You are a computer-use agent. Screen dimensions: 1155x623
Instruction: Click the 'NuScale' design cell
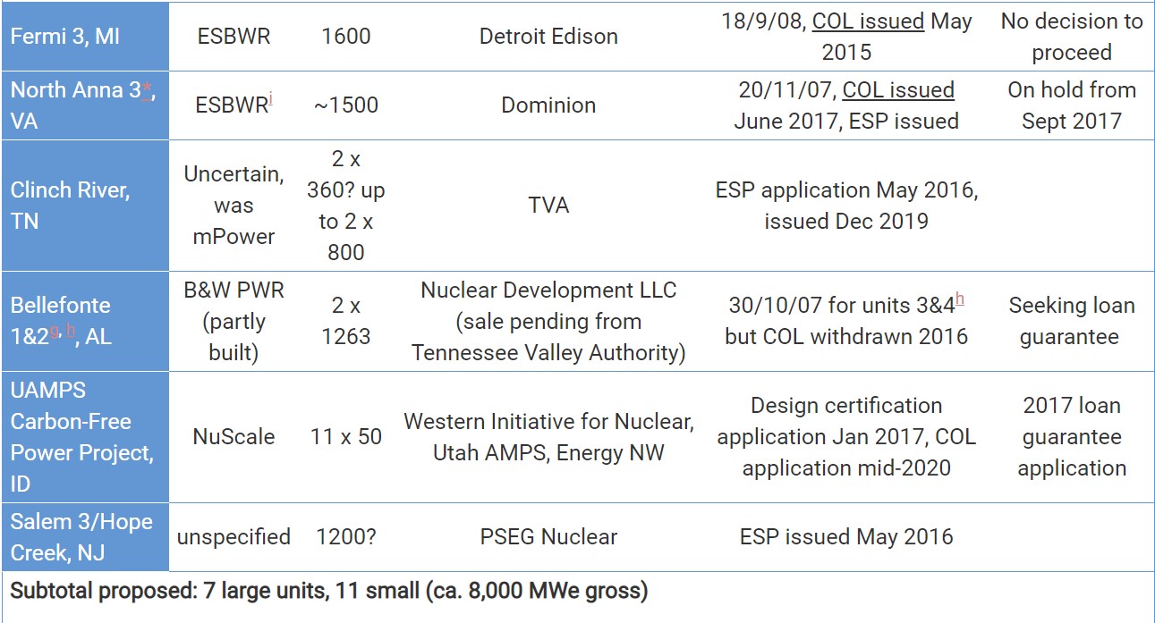234,437
